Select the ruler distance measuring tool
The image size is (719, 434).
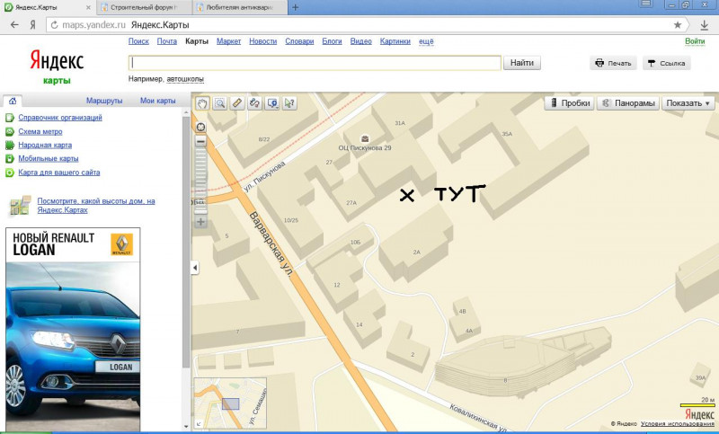pyautogui.click(x=237, y=103)
